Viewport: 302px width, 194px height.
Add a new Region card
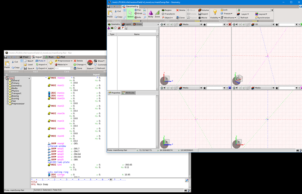pos(167,10)
